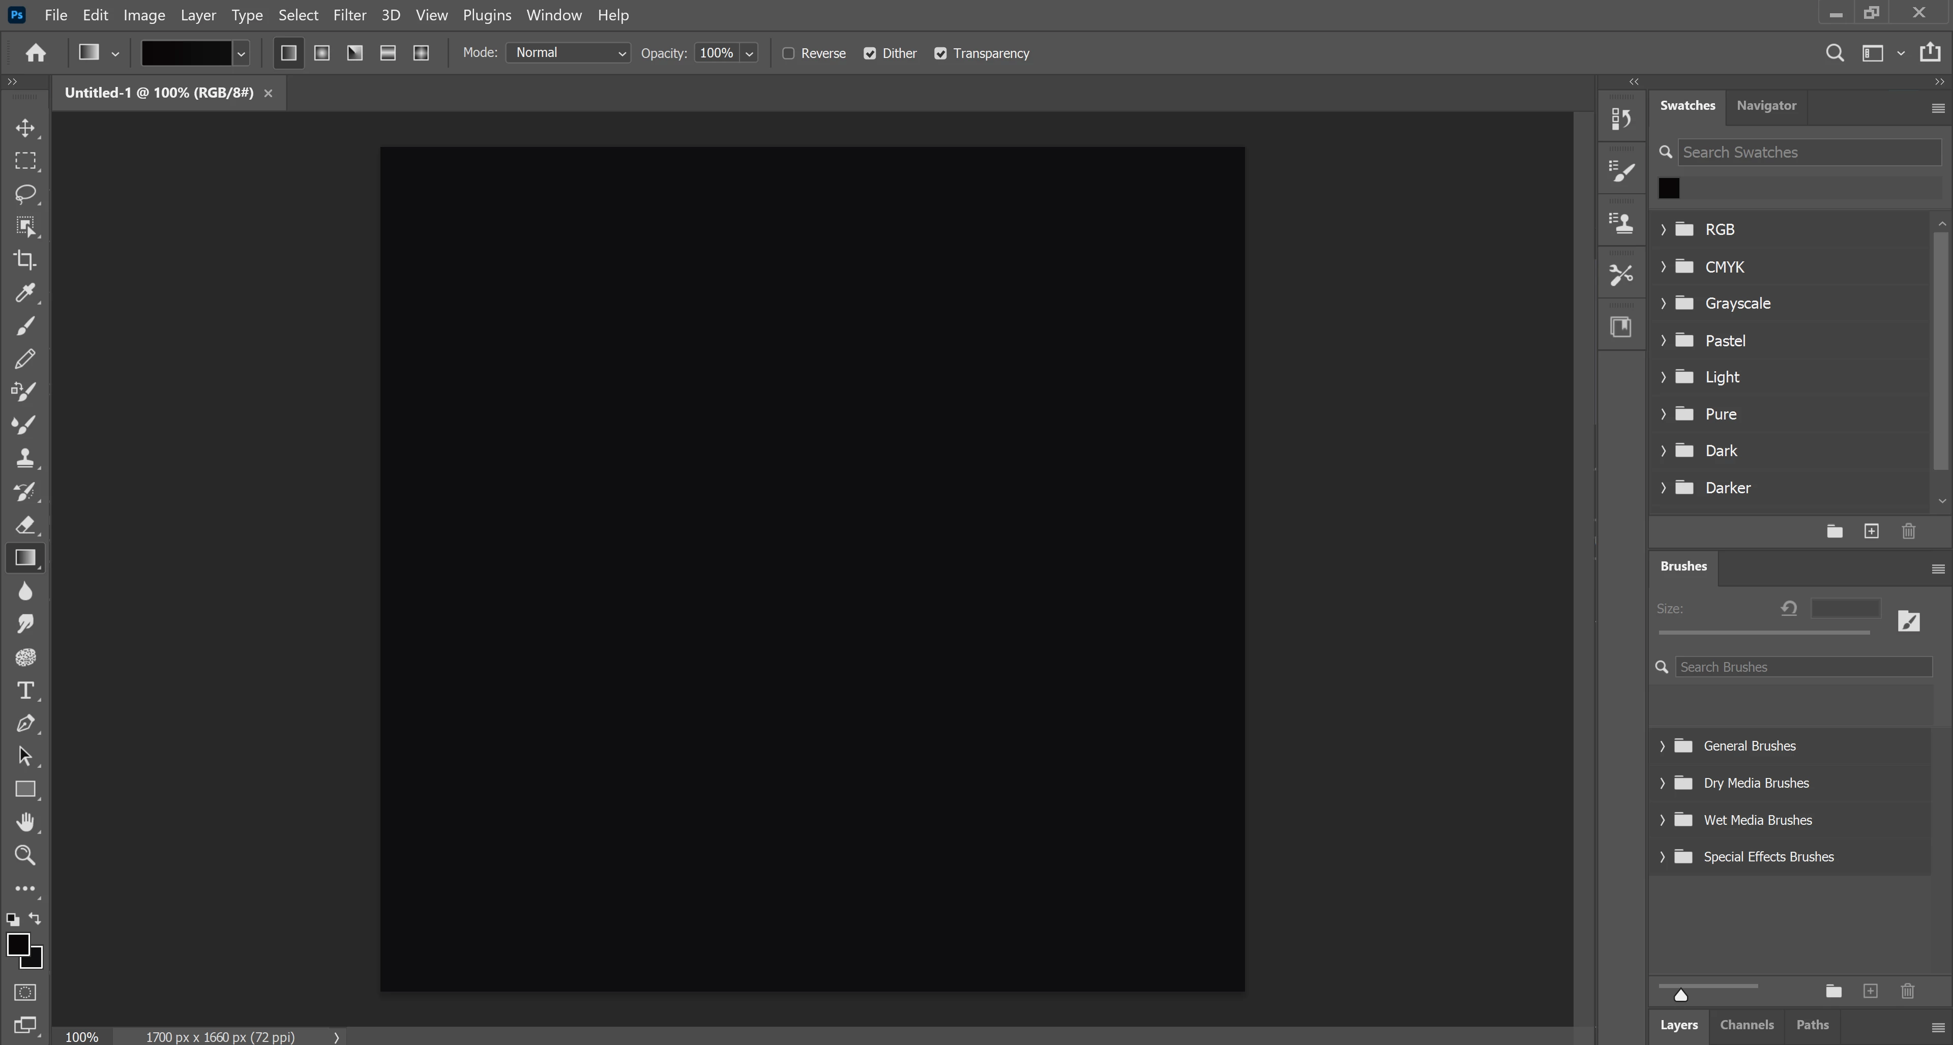Image resolution: width=1953 pixels, height=1045 pixels.
Task: Select the Lasso tool
Action: [x=25, y=194]
